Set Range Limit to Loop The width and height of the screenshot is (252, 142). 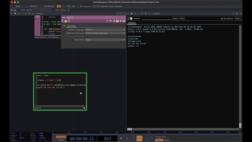[159, 140]
